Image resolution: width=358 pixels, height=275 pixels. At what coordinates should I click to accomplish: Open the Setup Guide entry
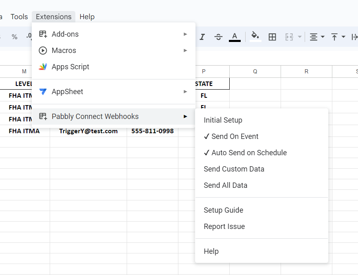(261, 210)
